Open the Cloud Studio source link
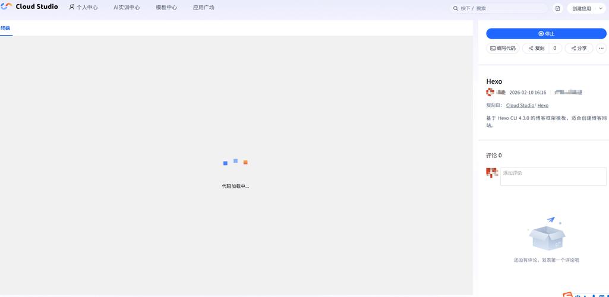Screen dimensions: 609x297 520,105
